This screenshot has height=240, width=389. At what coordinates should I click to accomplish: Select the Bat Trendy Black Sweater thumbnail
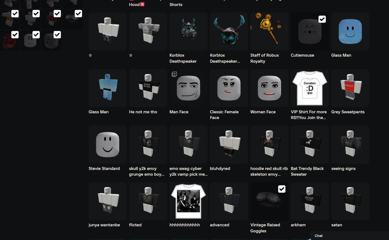310,145
